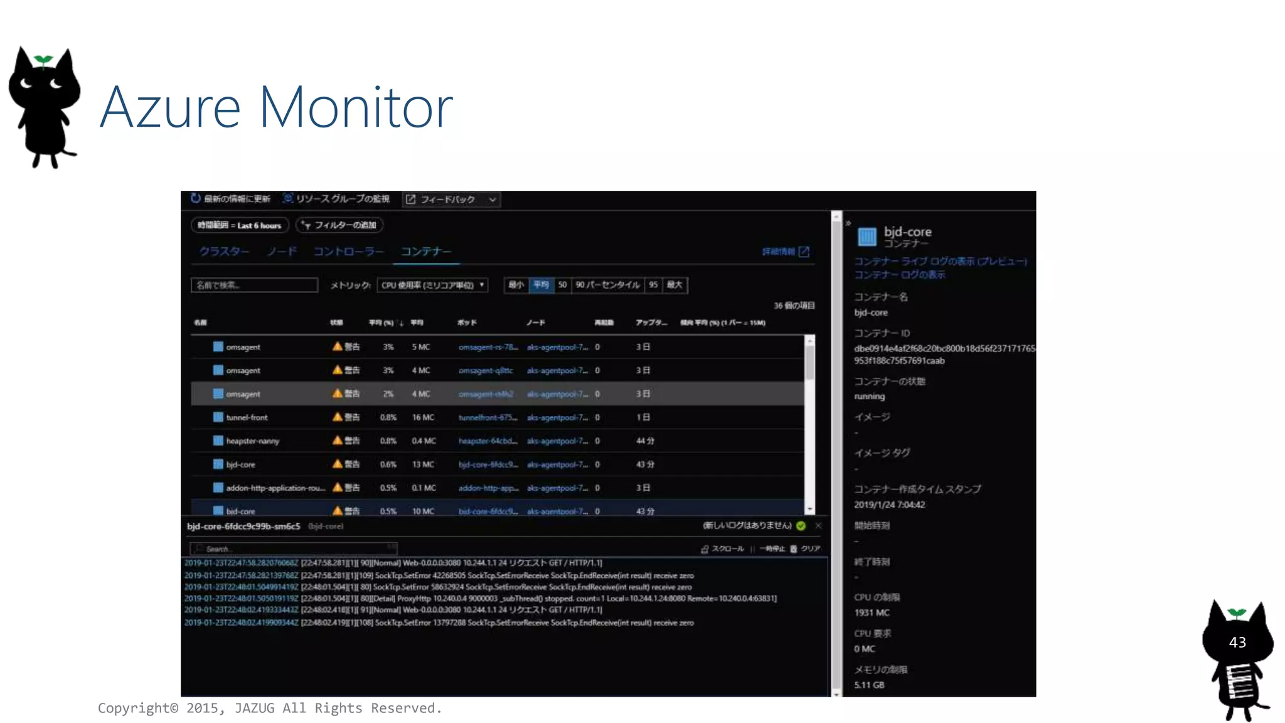Screen dimensions: 1285x723
Task: Expand the feedback dropdown chevron
Action: click(493, 200)
